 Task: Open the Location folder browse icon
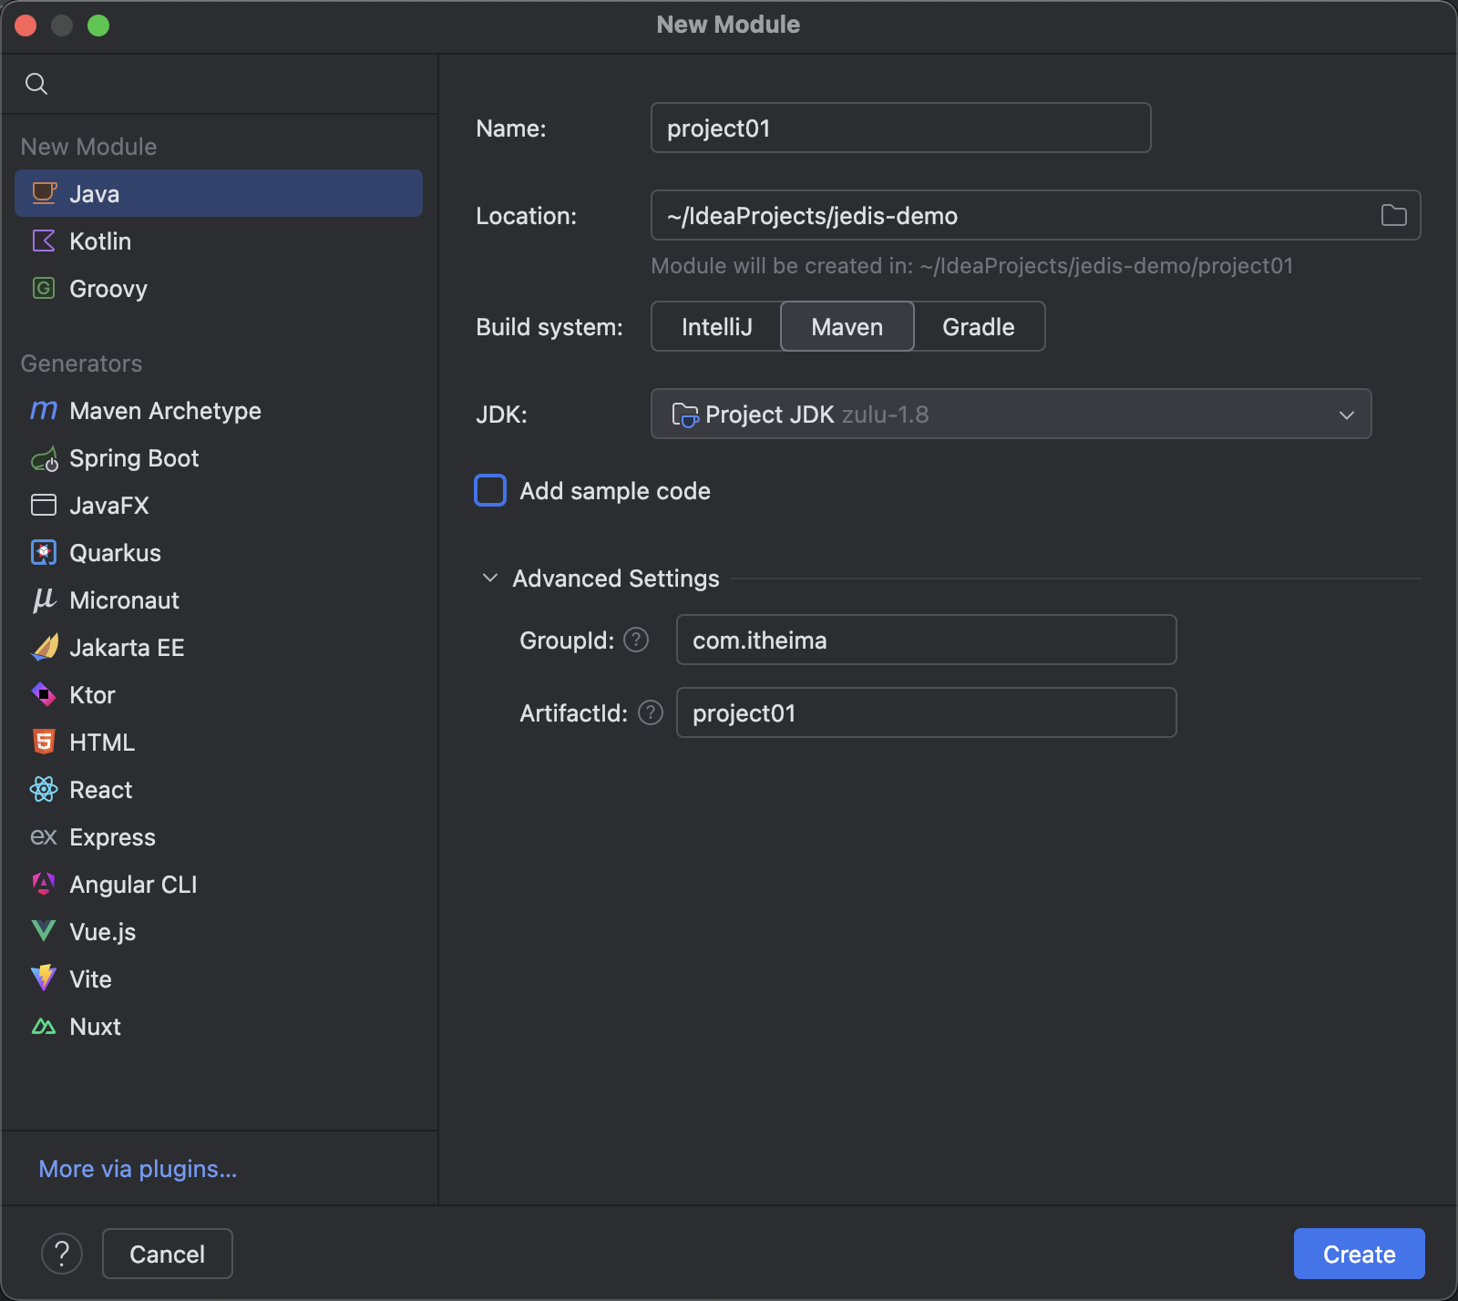pos(1393,215)
